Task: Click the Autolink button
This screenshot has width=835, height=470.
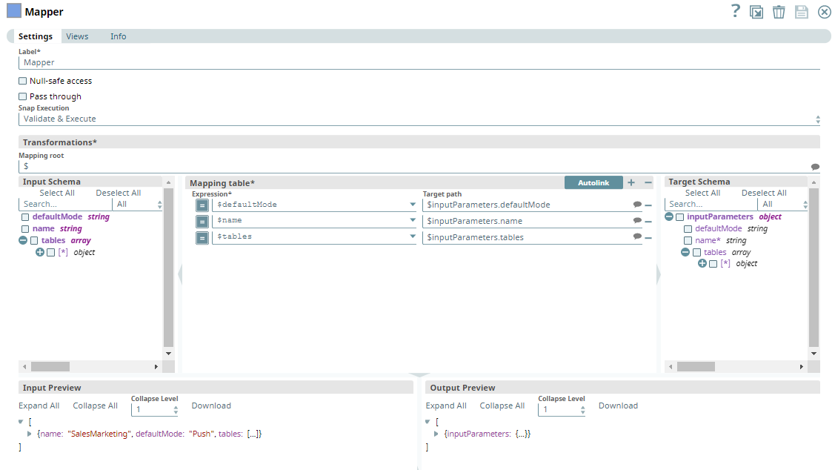Action: (593, 182)
